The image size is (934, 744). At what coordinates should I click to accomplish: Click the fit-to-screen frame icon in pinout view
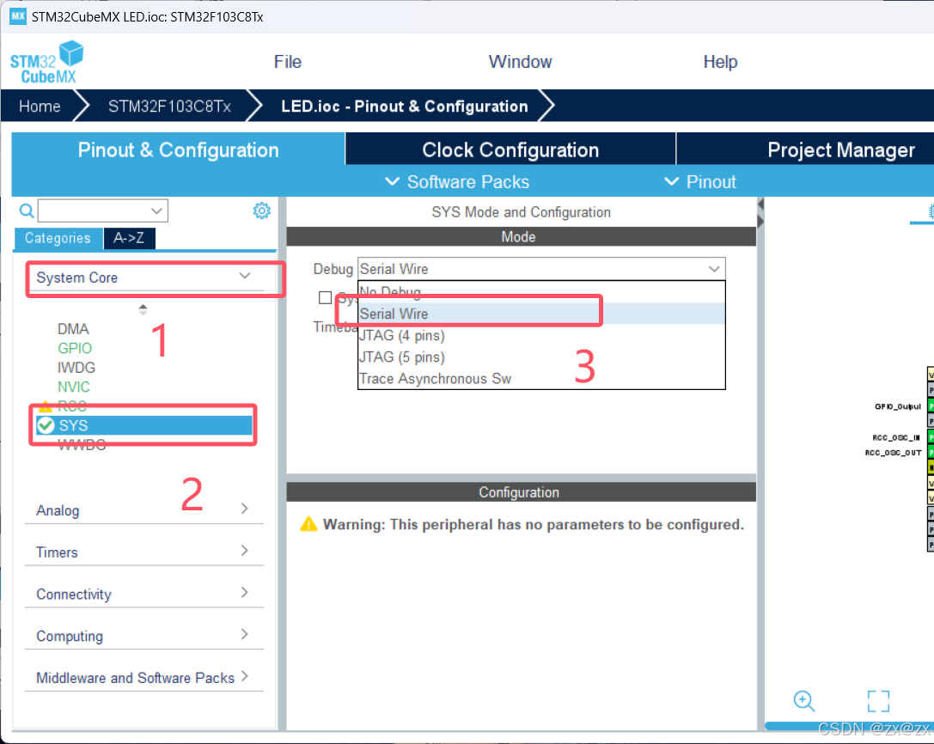(x=878, y=701)
